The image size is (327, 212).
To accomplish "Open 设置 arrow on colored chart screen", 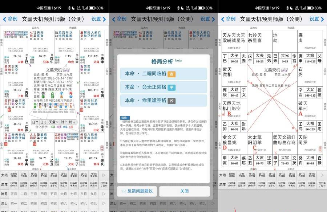I will (104, 19).
